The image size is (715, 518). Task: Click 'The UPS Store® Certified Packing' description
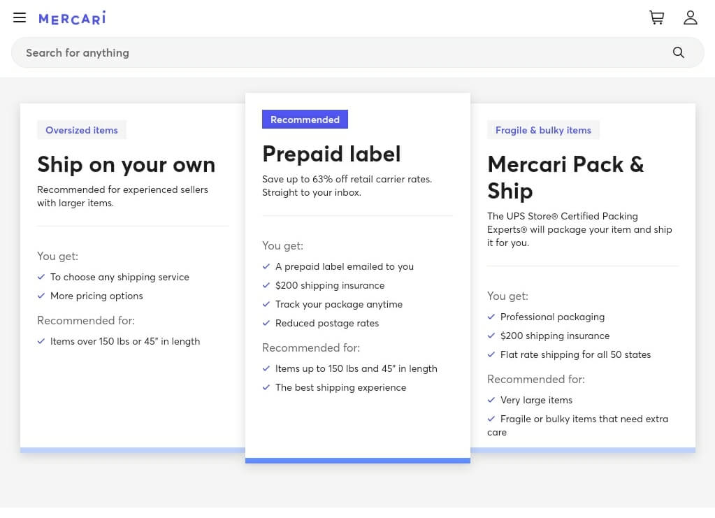point(579,229)
